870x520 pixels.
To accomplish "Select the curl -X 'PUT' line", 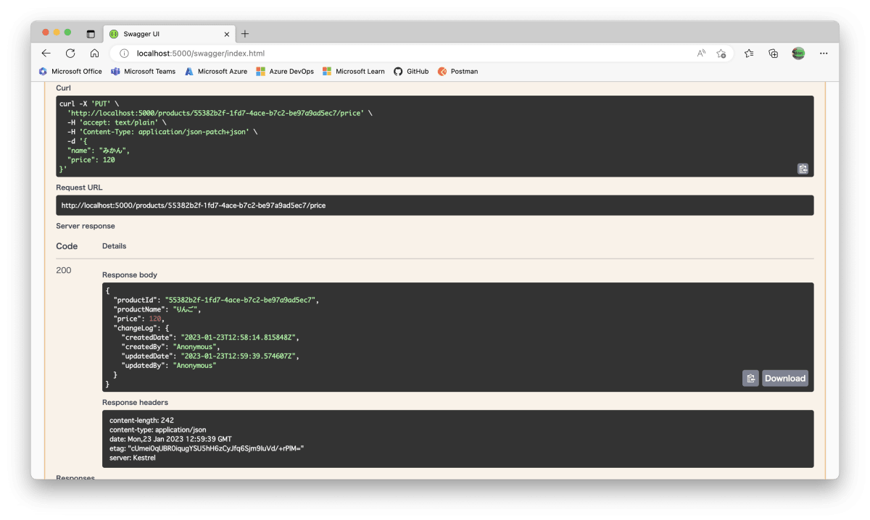I will 89,104.
